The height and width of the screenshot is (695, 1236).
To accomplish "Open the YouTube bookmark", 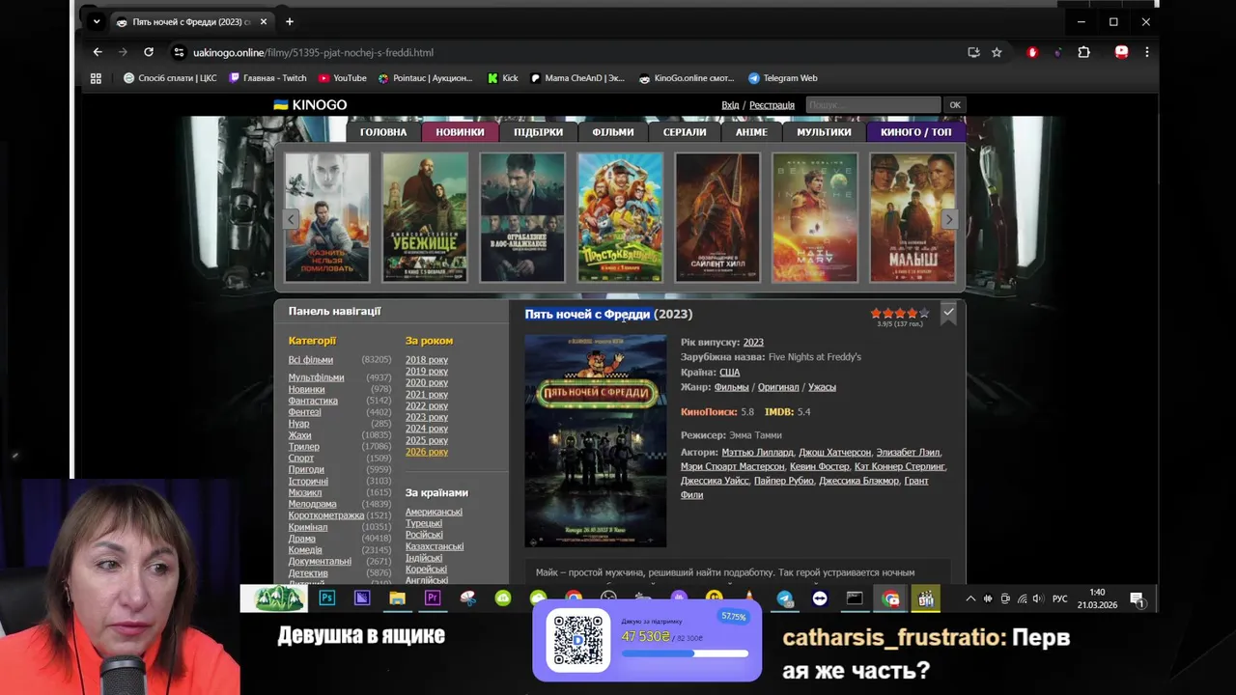I will click(x=343, y=78).
